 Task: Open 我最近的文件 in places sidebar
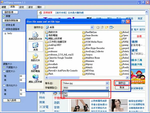(x=35, y=36)
